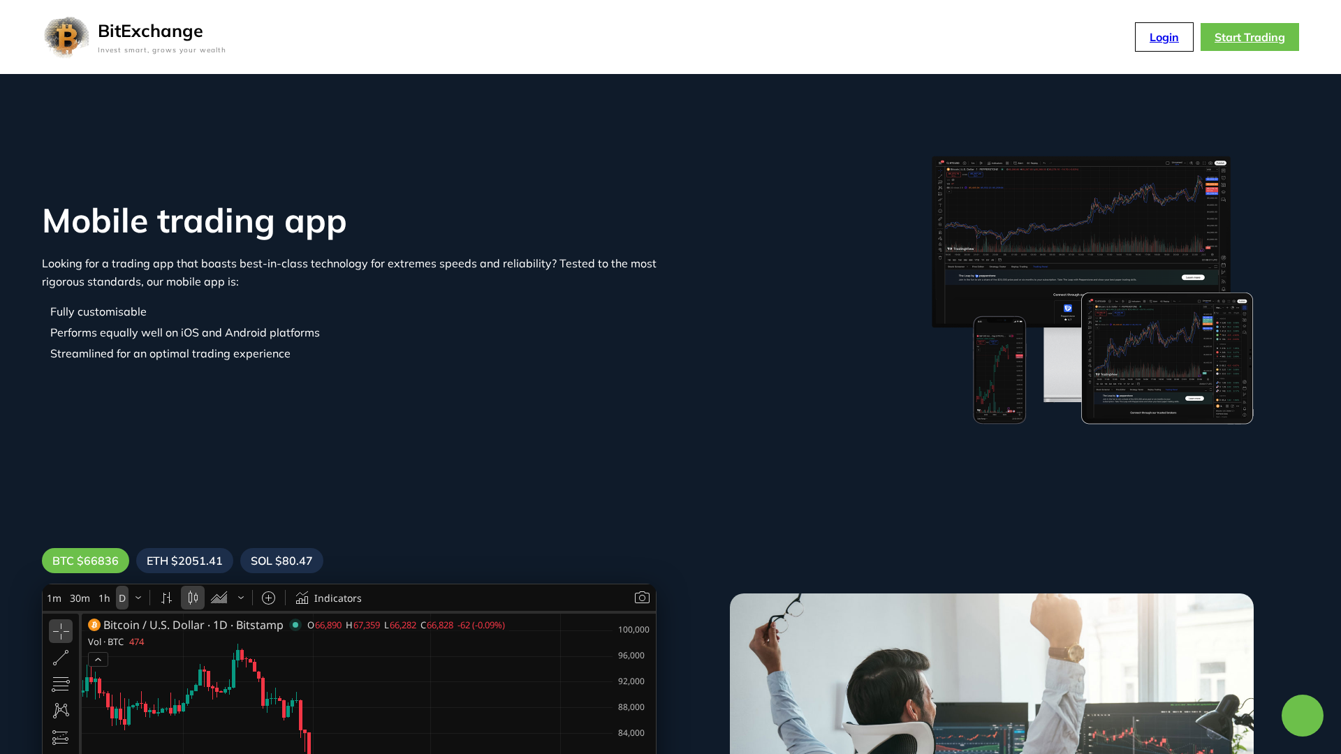Open the Login page
Screen dimensions: 1341x754
coord(1164,37)
